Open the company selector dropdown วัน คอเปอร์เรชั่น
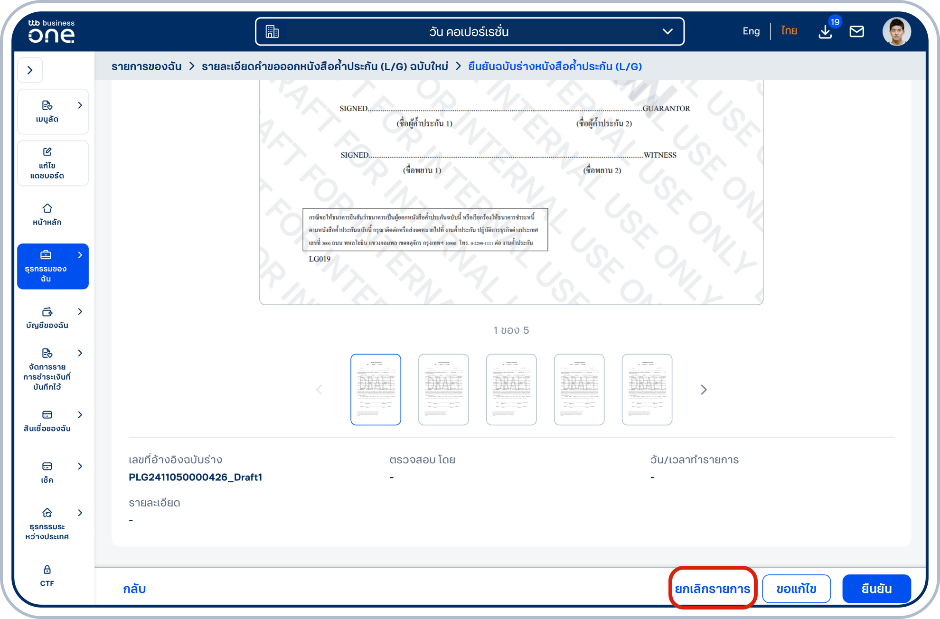Screen dimensions: 940x619 click(469, 32)
